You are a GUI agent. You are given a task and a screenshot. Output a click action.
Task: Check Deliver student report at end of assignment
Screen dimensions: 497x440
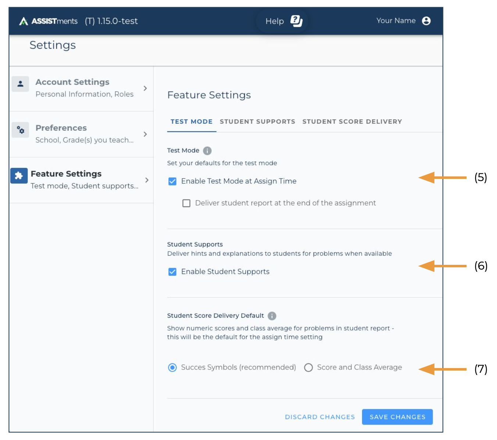click(186, 203)
